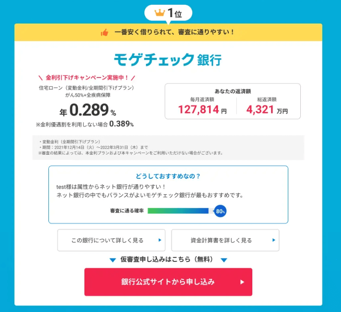Click the 年 0.289% interest rate
The height and width of the screenshot is (312, 341).
point(88,110)
